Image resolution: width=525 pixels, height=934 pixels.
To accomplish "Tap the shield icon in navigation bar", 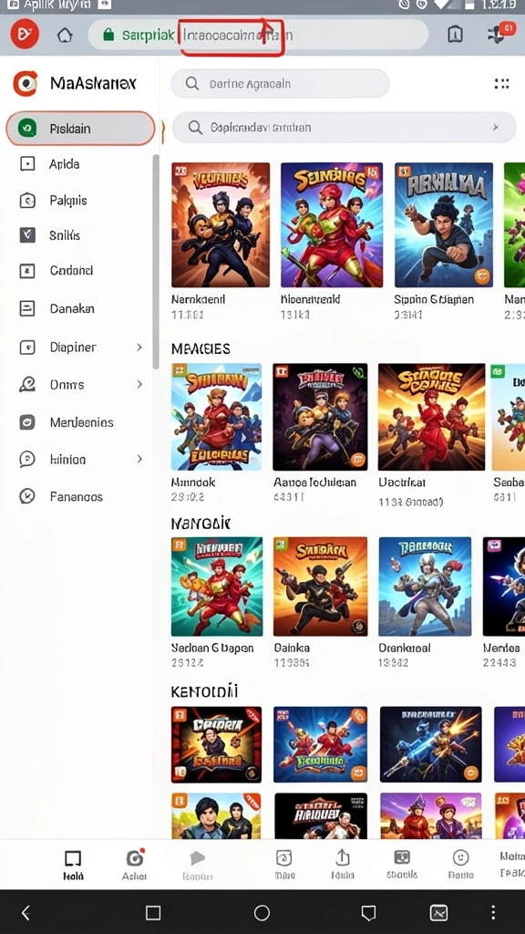I will pyautogui.click(x=368, y=913).
